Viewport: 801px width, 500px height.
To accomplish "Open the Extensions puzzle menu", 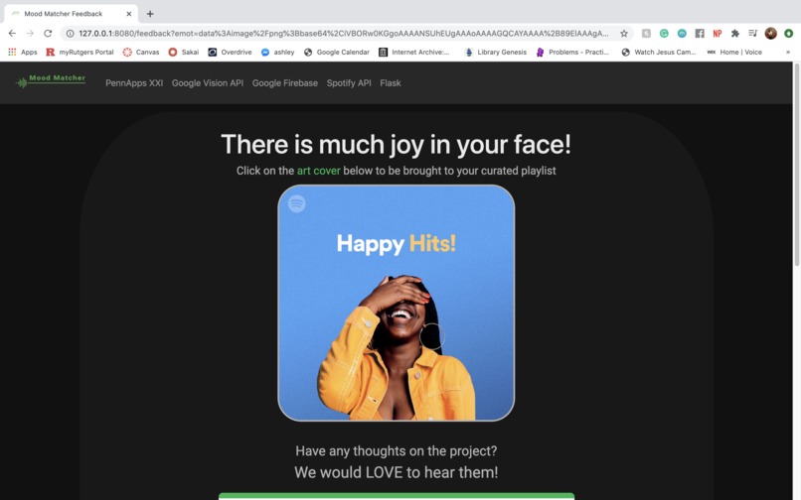I will [x=735, y=33].
